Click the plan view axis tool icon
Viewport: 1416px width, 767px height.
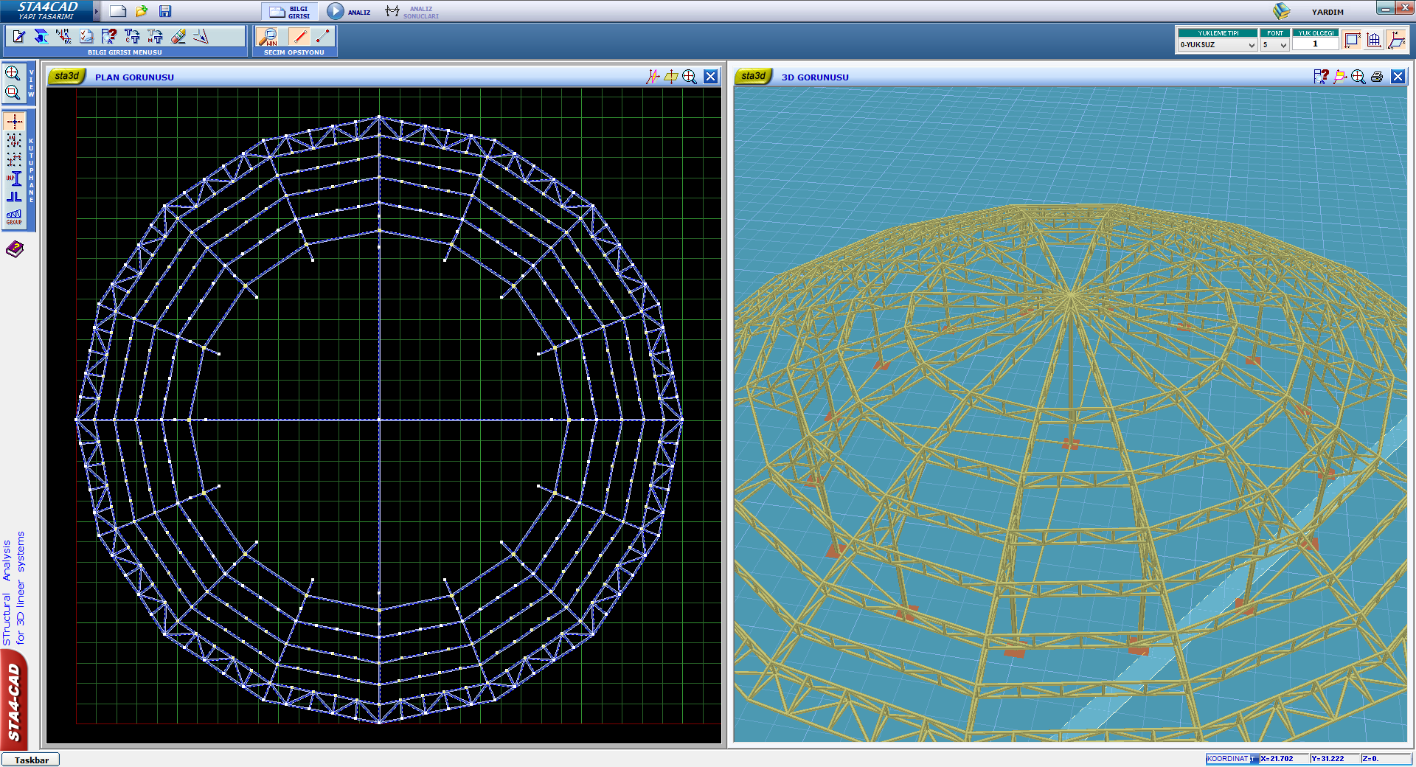click(x=653, y=77)
